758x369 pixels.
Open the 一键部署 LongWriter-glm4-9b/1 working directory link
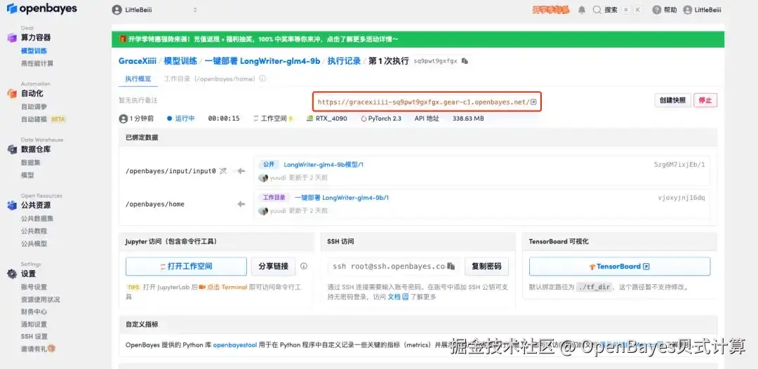pos(342,198)
